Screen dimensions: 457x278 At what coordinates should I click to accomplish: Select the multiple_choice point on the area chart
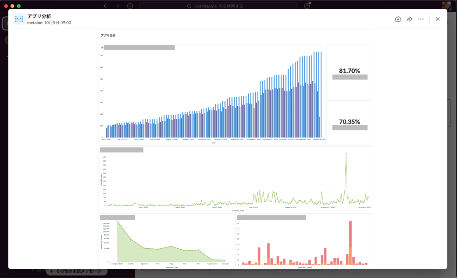(117, 221)
